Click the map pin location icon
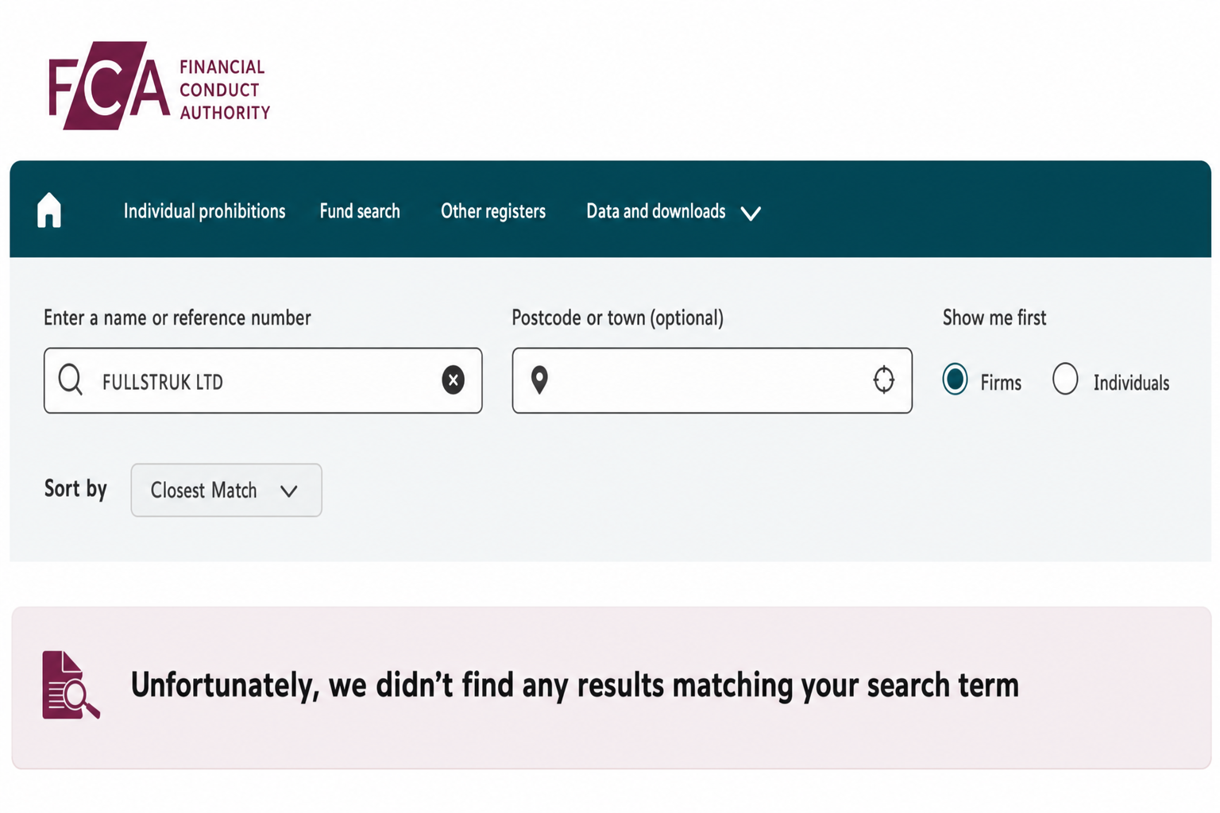Image resolution: width=1220 pixels, height=813 pixels. coord(539,380)
